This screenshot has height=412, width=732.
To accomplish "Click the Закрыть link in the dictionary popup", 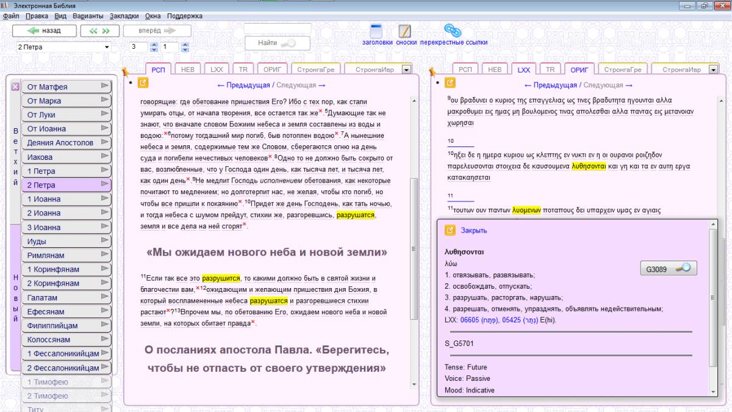I will coord(474,230).
